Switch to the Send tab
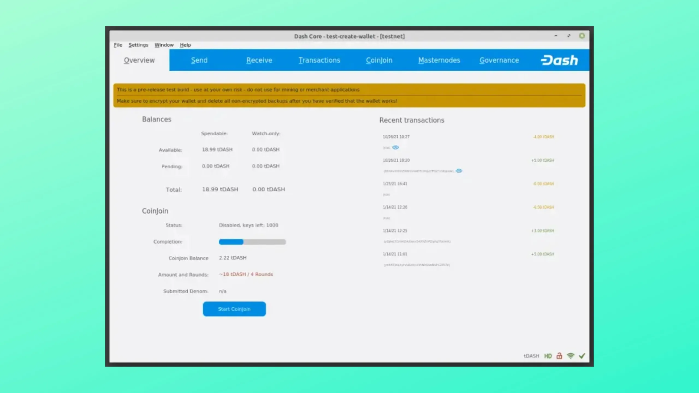 pyautogui.click(x=199, y=60)
